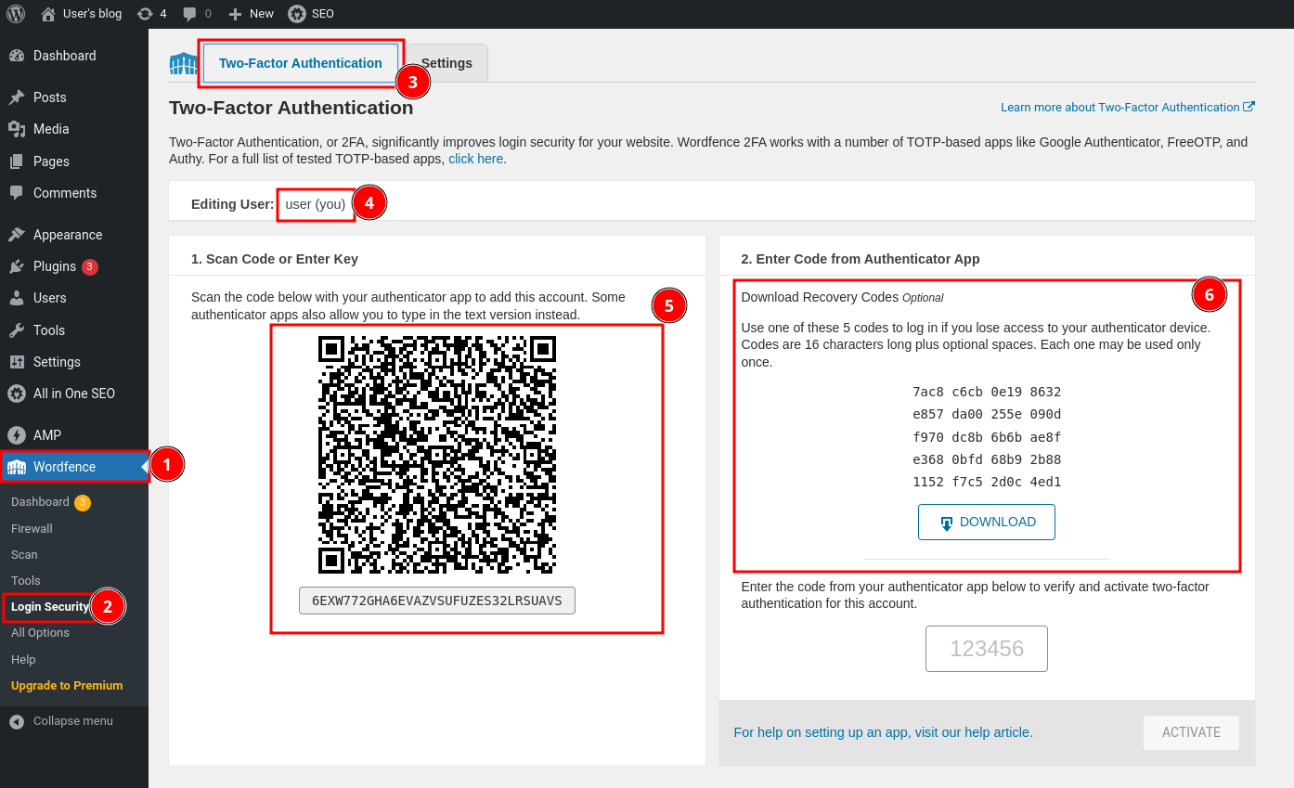Click Upgrade to Premium link

(67, 685)
